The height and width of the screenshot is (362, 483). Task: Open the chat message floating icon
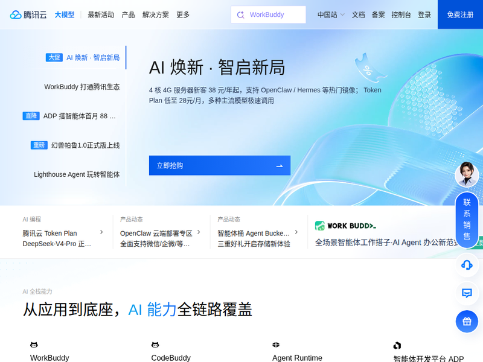(467, 293)
